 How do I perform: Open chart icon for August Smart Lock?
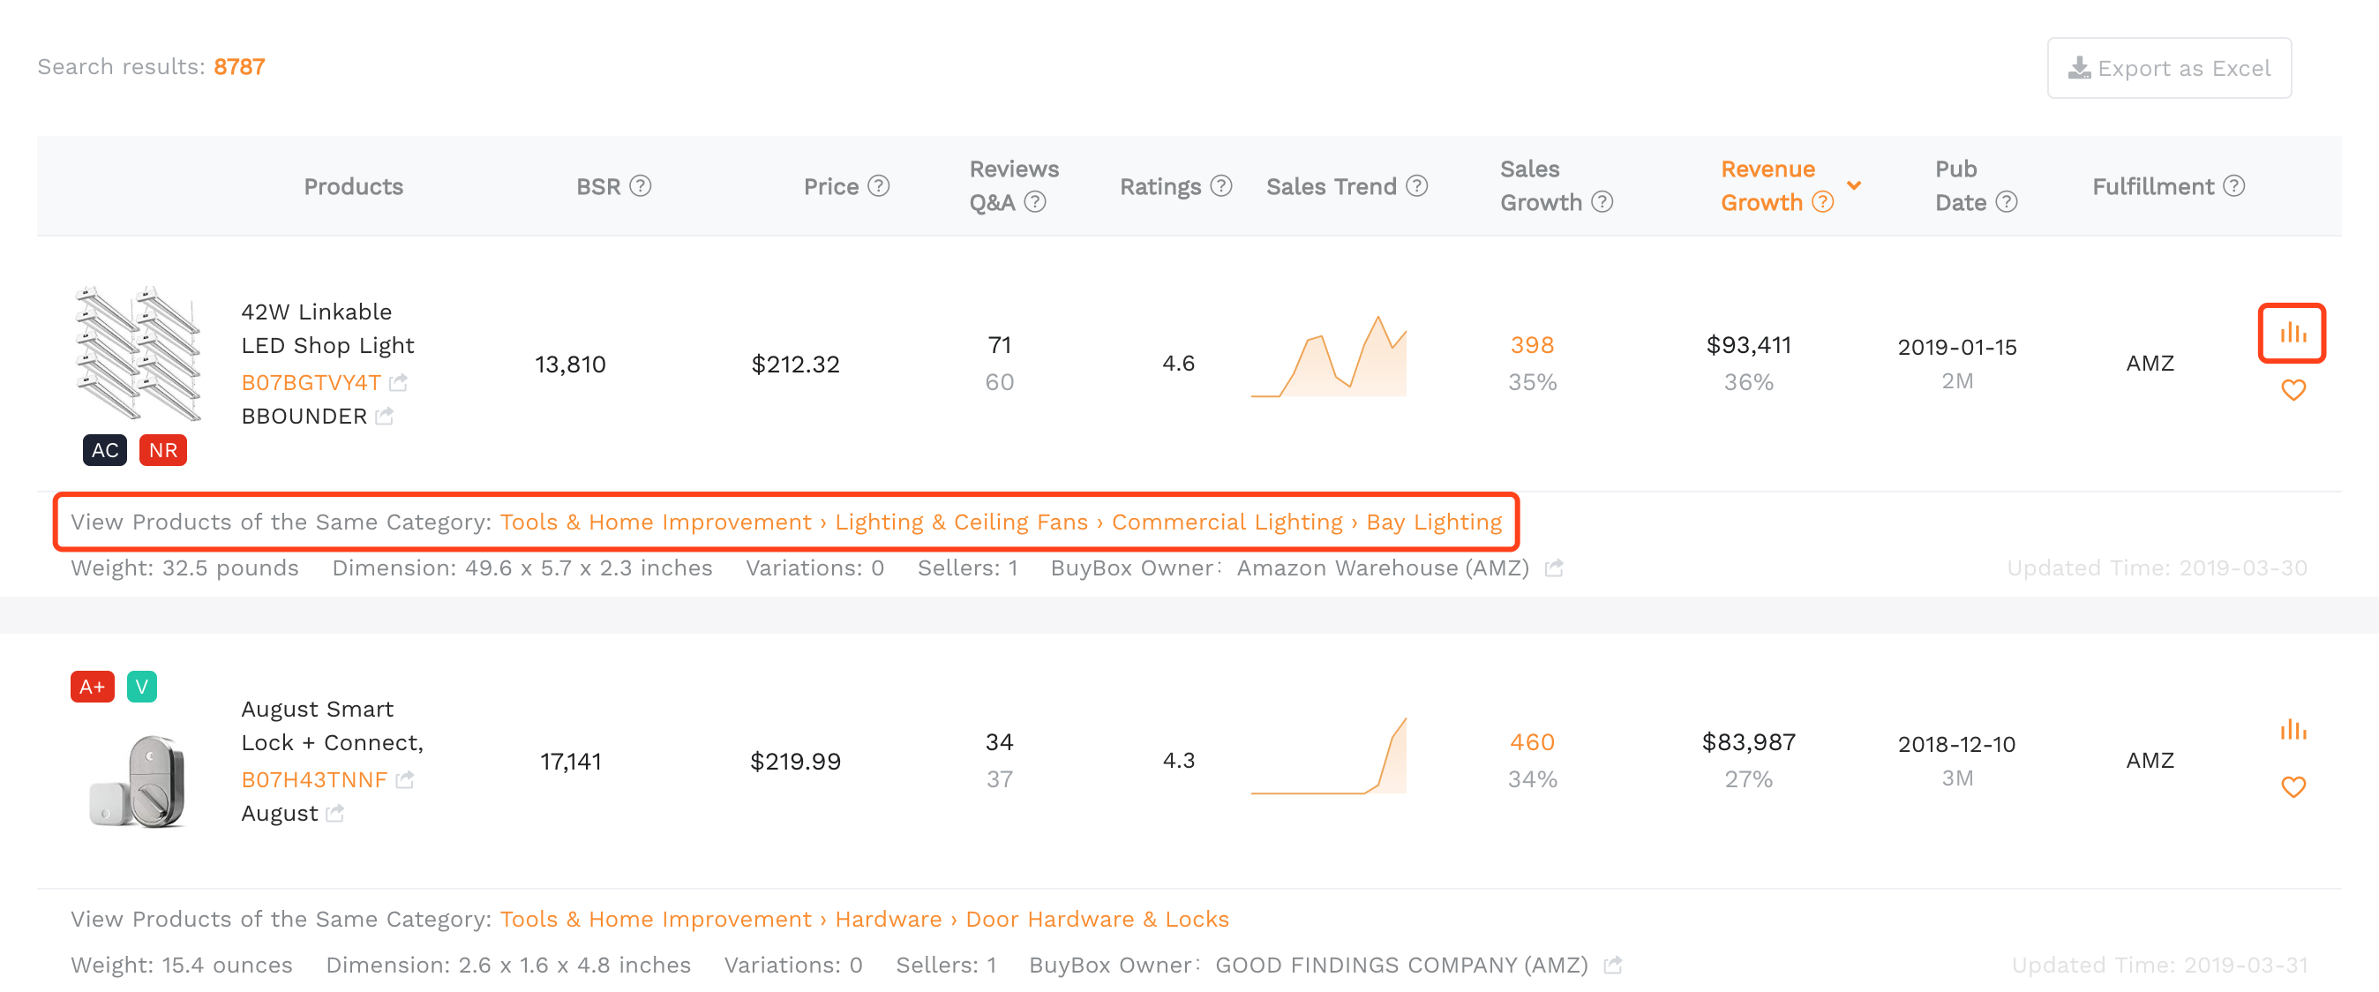pos(2293,730)
